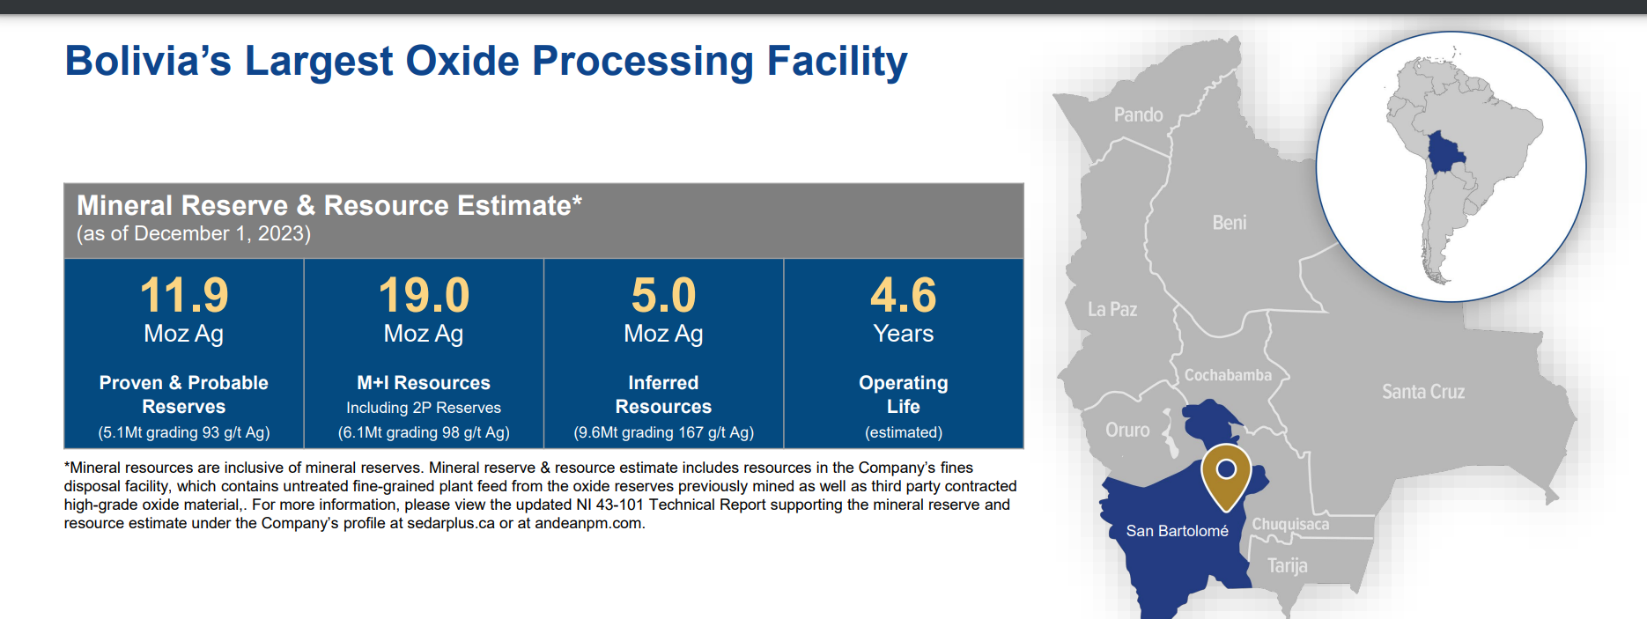The width and height of the screenshot is (1647, 619).
Task: Click the footnote line starting "*Mineral resources are inclusive"
Action: (519, 468)
